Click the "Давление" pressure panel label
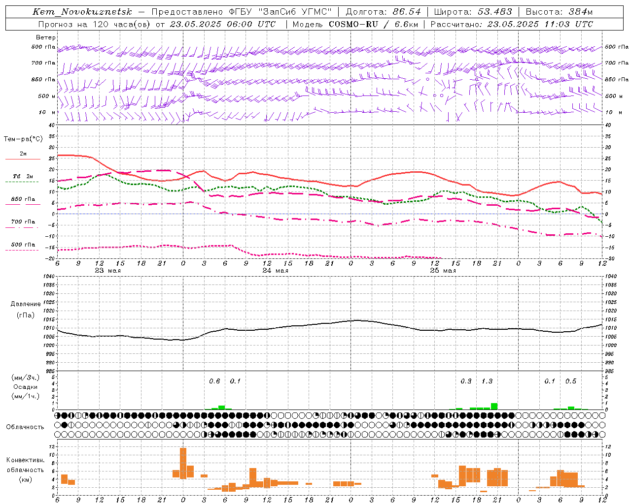The width and height of the screenshot is (631, 504). click(x=27, y=304)
